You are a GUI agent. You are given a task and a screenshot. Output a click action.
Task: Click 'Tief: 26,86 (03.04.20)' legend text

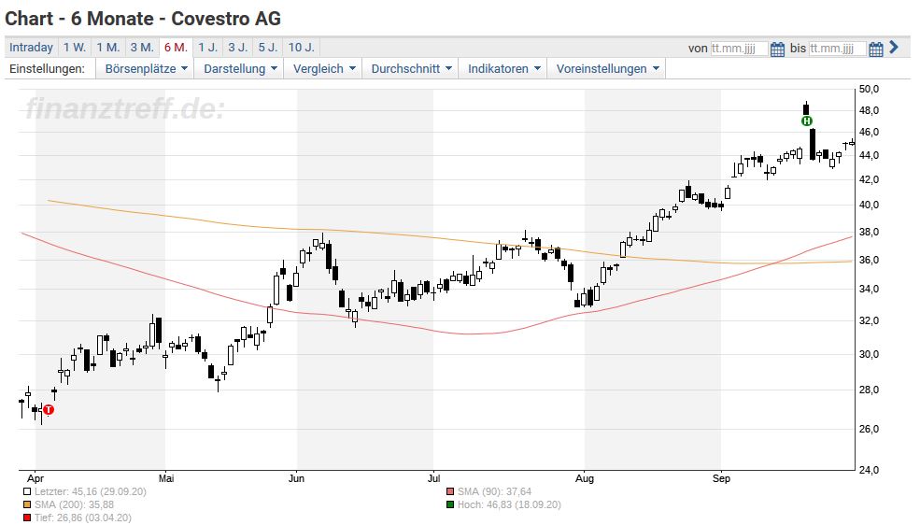coord(83,518)
